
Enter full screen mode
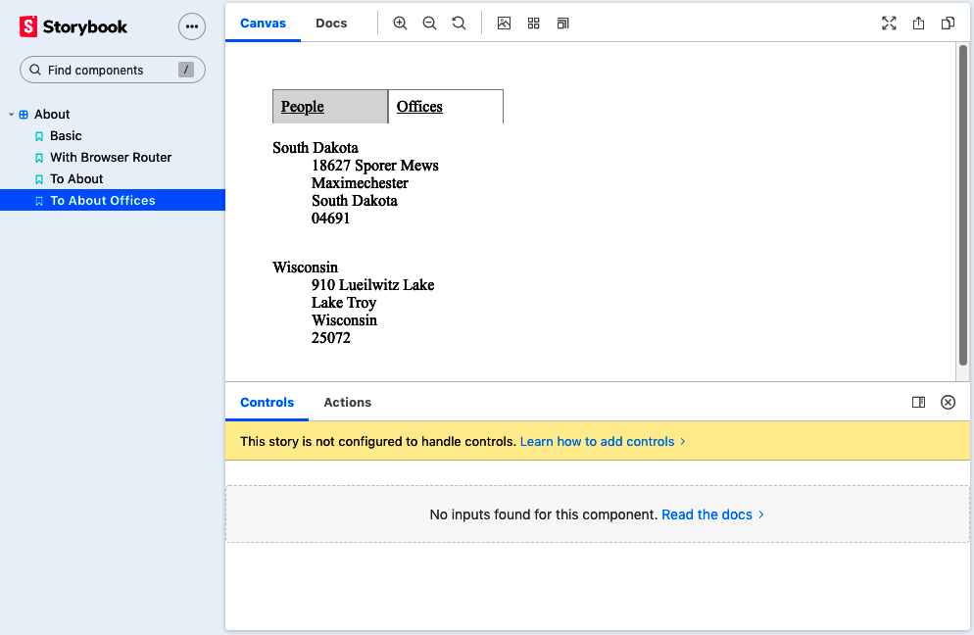[x=889, y=24]
